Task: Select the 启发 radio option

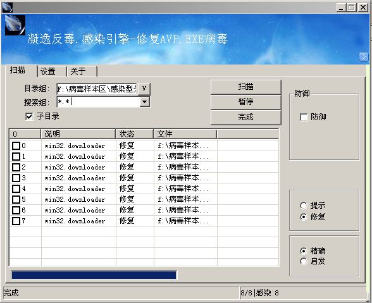Action: click(304, 261)
